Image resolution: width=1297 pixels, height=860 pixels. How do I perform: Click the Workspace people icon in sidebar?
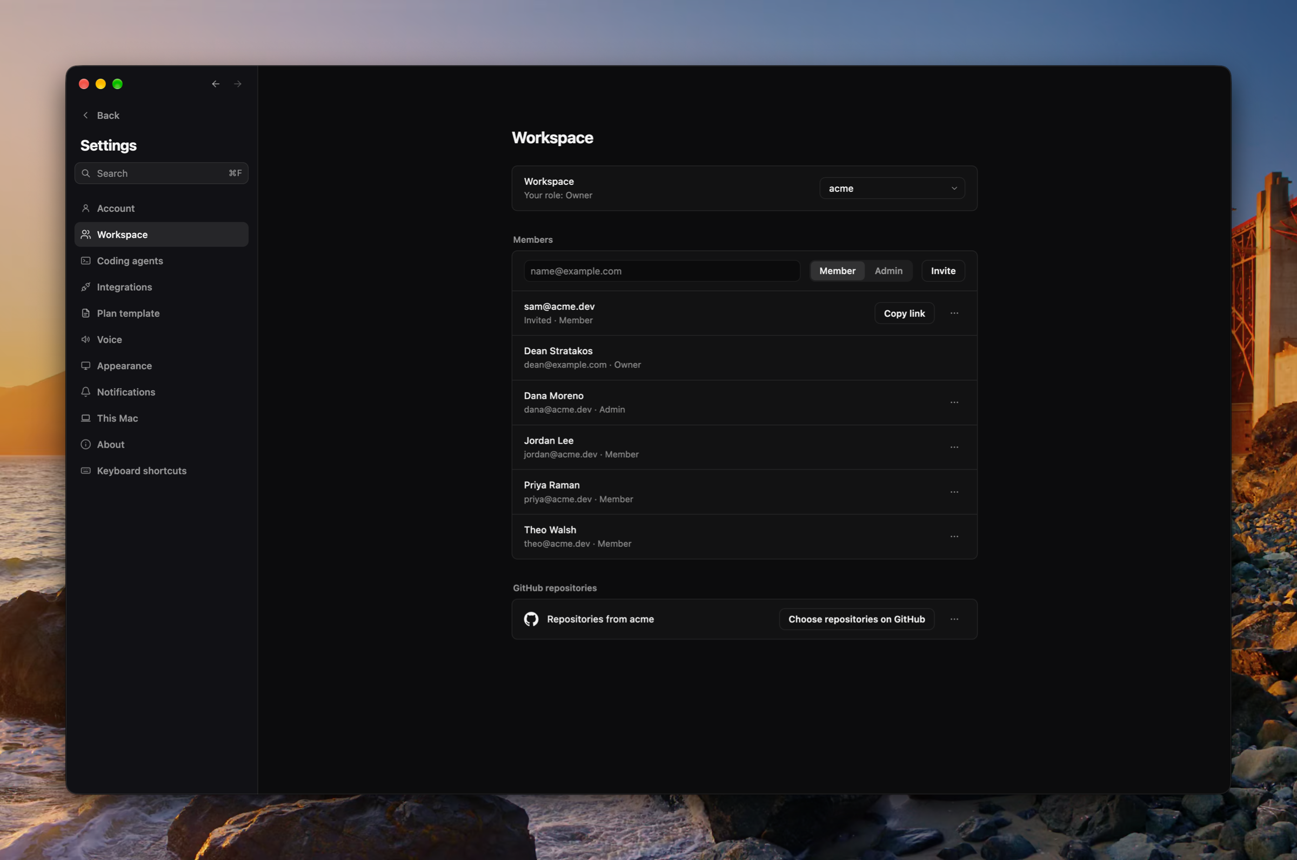86,235
